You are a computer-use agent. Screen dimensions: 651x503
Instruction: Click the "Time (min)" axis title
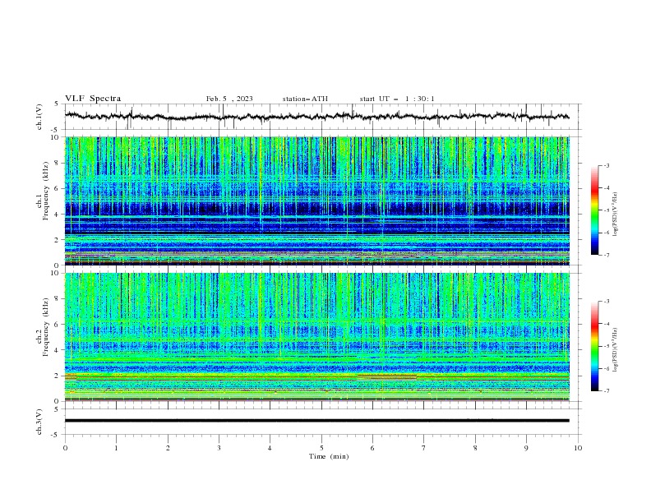tap(329, 456)
